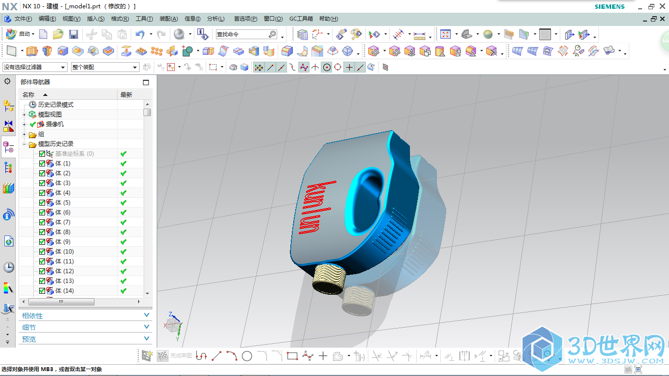Click the navigator settings gear icon
Image resolution: width=669 pixels, height=376 pixels.
[7, 82]
